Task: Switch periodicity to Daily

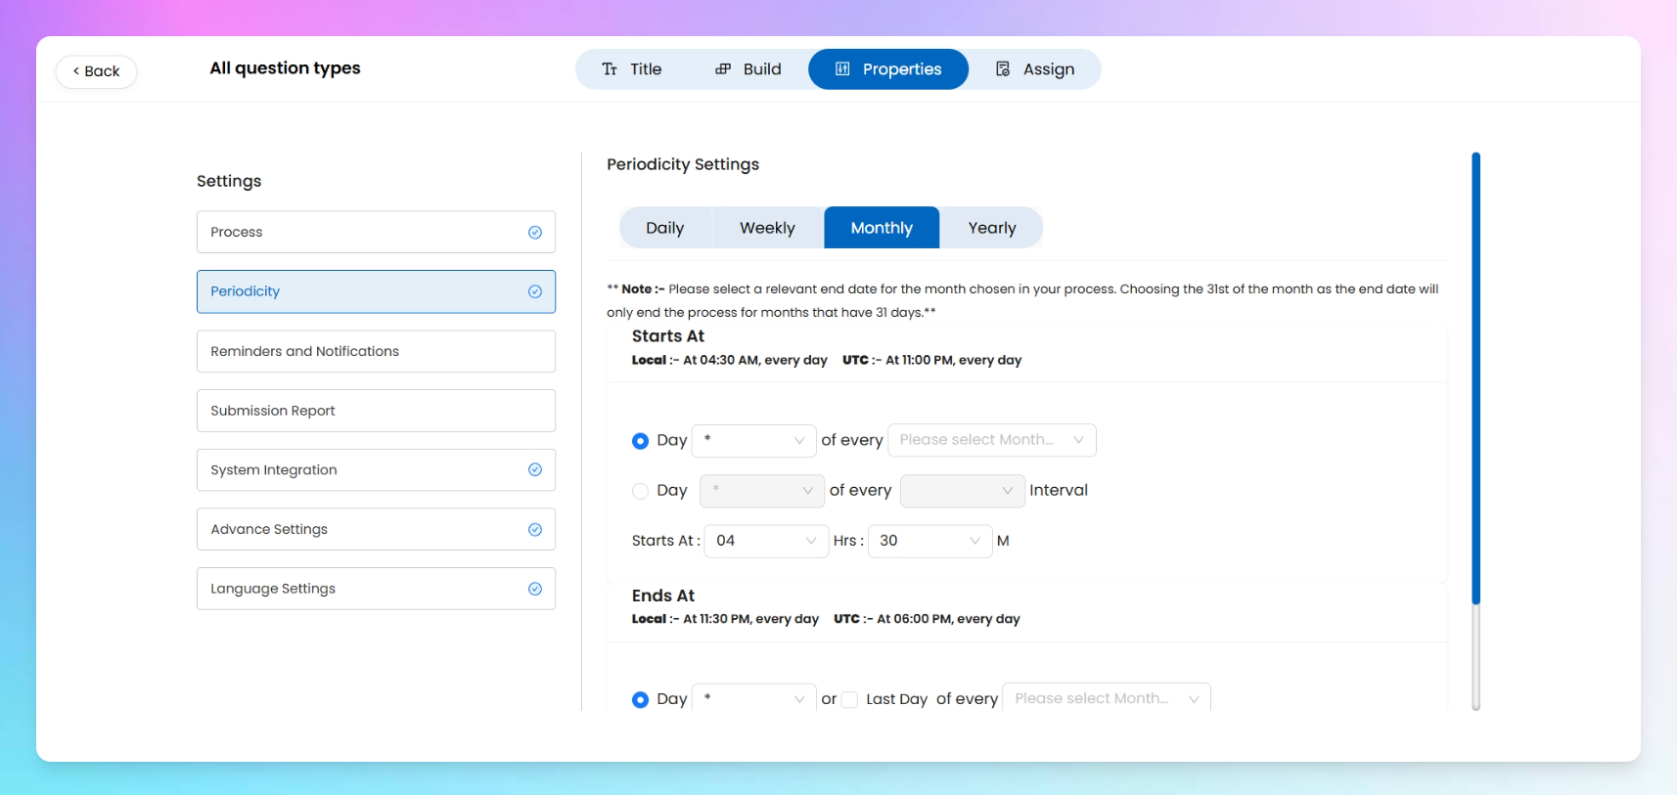Action: coord(665,228)
